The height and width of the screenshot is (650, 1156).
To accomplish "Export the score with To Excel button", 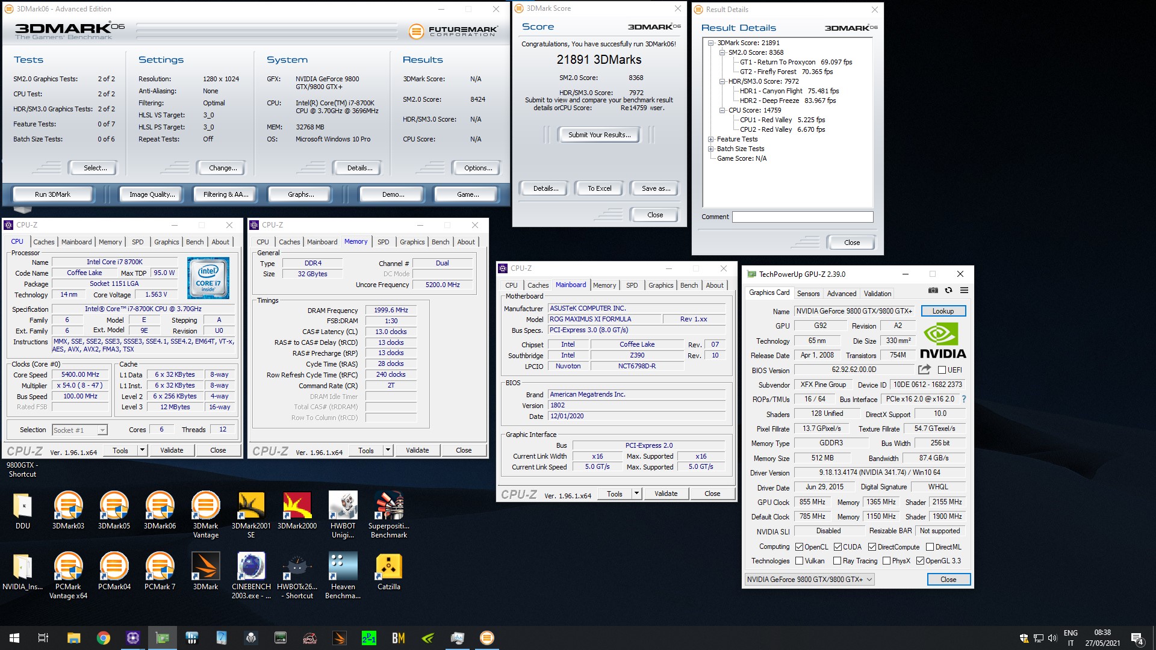I will (600, 188).
